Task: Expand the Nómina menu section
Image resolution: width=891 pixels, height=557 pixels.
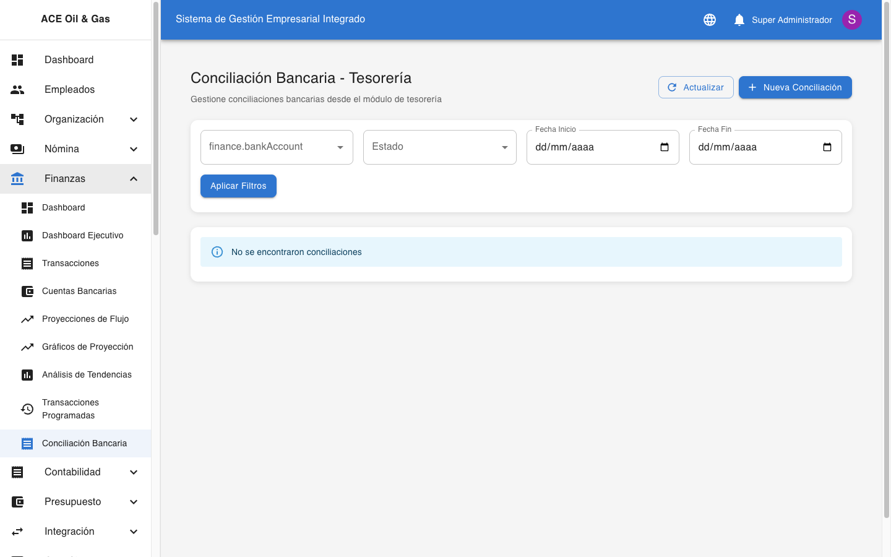Action: (x=134, y=149)
